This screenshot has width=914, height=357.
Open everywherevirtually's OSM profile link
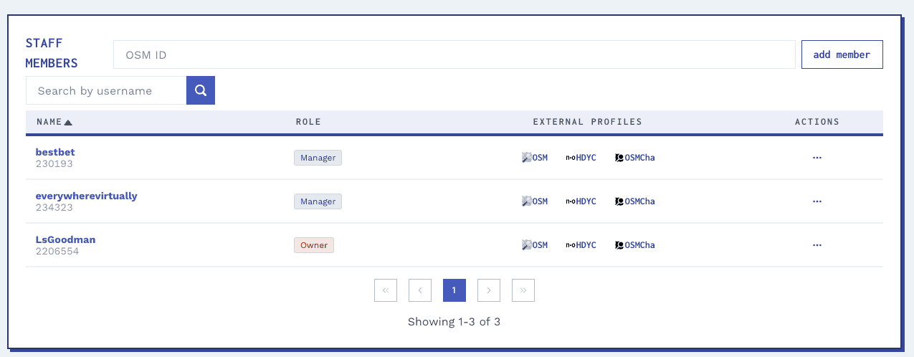pyautogui.click(x=535, y=201)
